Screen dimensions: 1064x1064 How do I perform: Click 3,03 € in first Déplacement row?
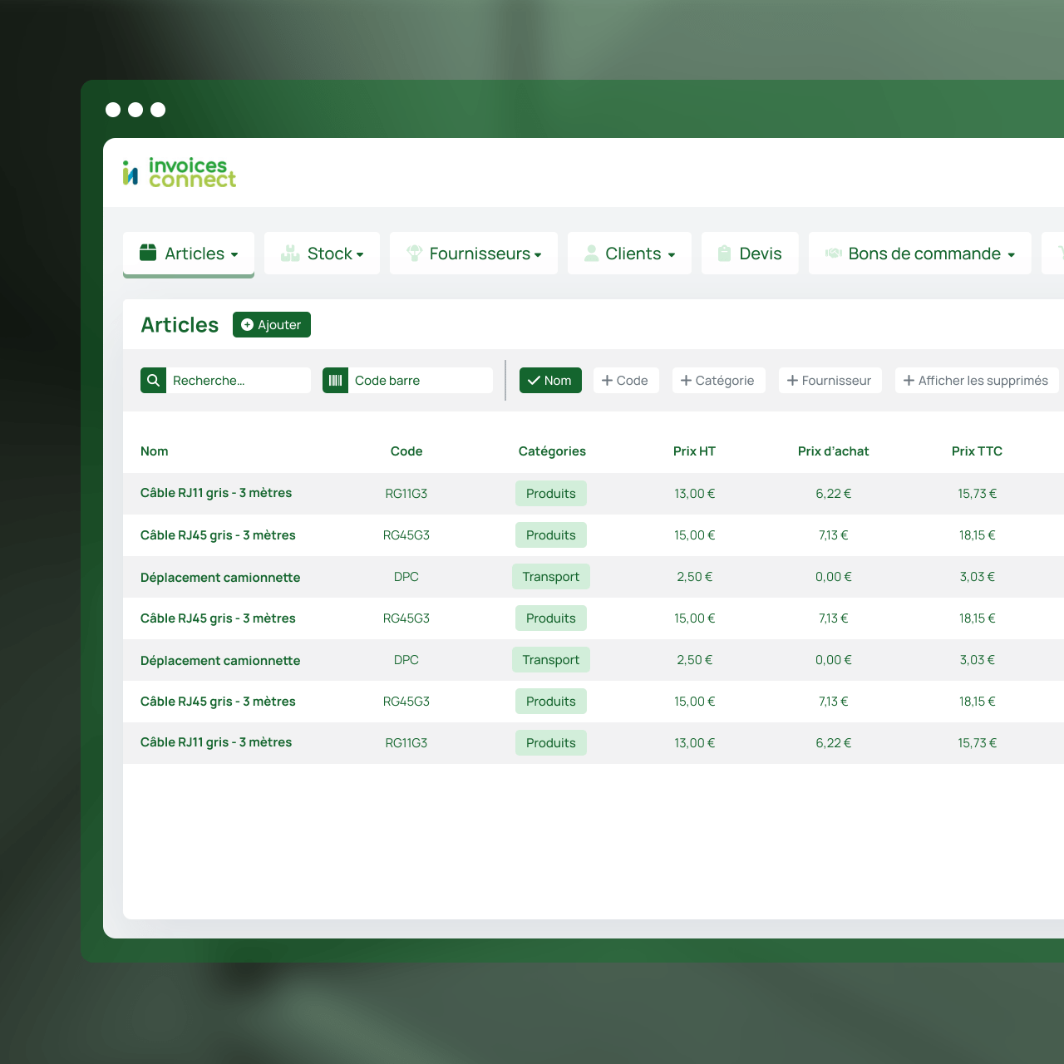(978, 577)
